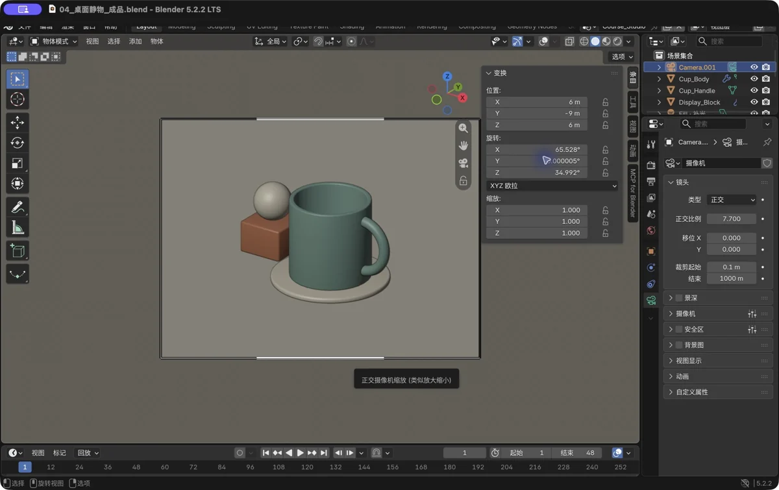This screenshot has height=490, width=779.
Task: Activate the Measure tool
Action: 18,227
